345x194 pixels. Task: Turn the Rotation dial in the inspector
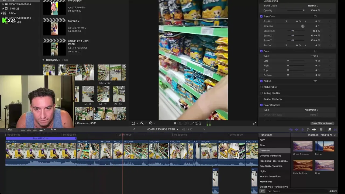click(x=303, y=26)
